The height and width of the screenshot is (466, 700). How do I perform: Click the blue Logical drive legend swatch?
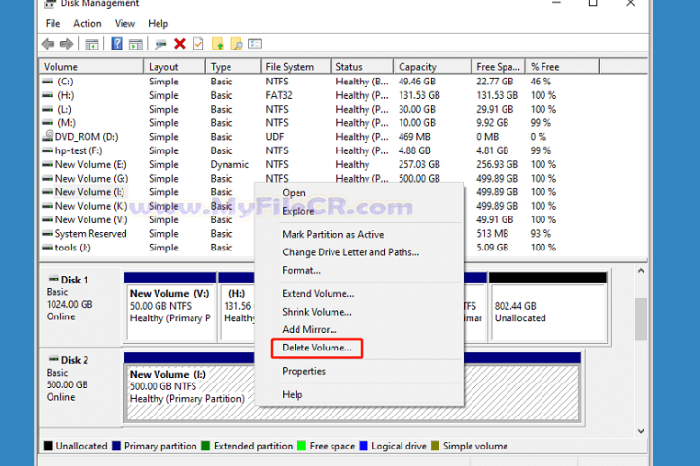(x=364, y=446)
